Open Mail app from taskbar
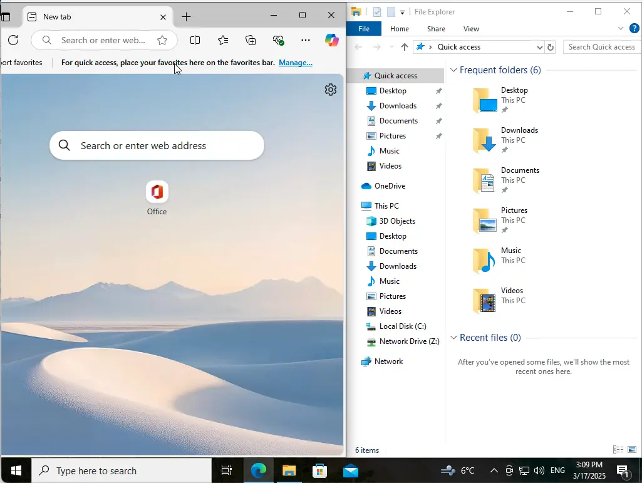Image resolution: width=642 pixels, height=483 pixels. click(351, 470)
